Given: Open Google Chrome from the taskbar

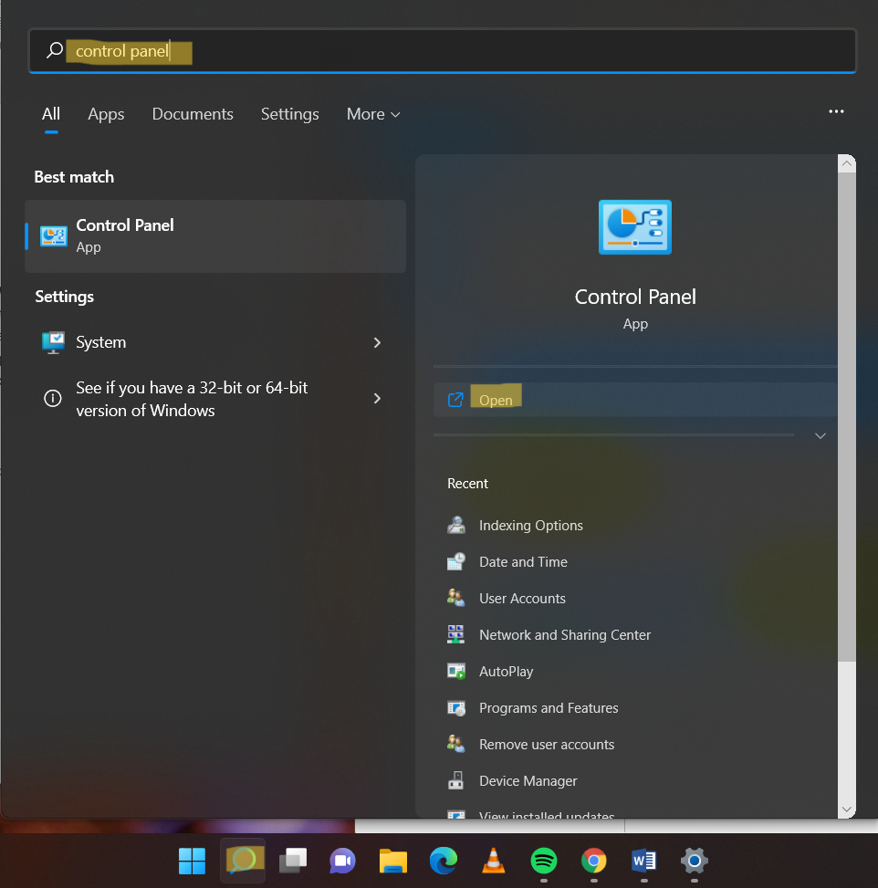Looking at the screenshot, I should [594, 860].
